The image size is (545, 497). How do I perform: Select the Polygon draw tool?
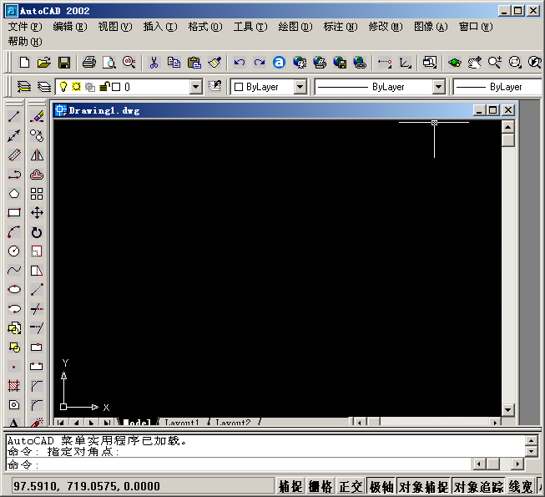[x=14, y=194]
